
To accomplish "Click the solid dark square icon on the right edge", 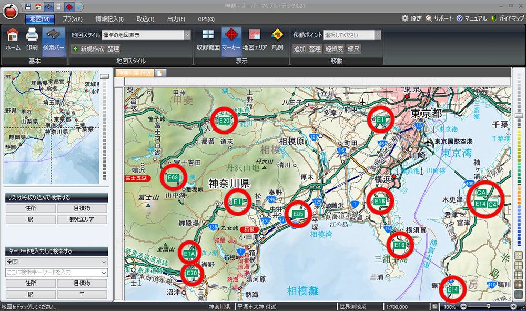I will click(519, 295).
